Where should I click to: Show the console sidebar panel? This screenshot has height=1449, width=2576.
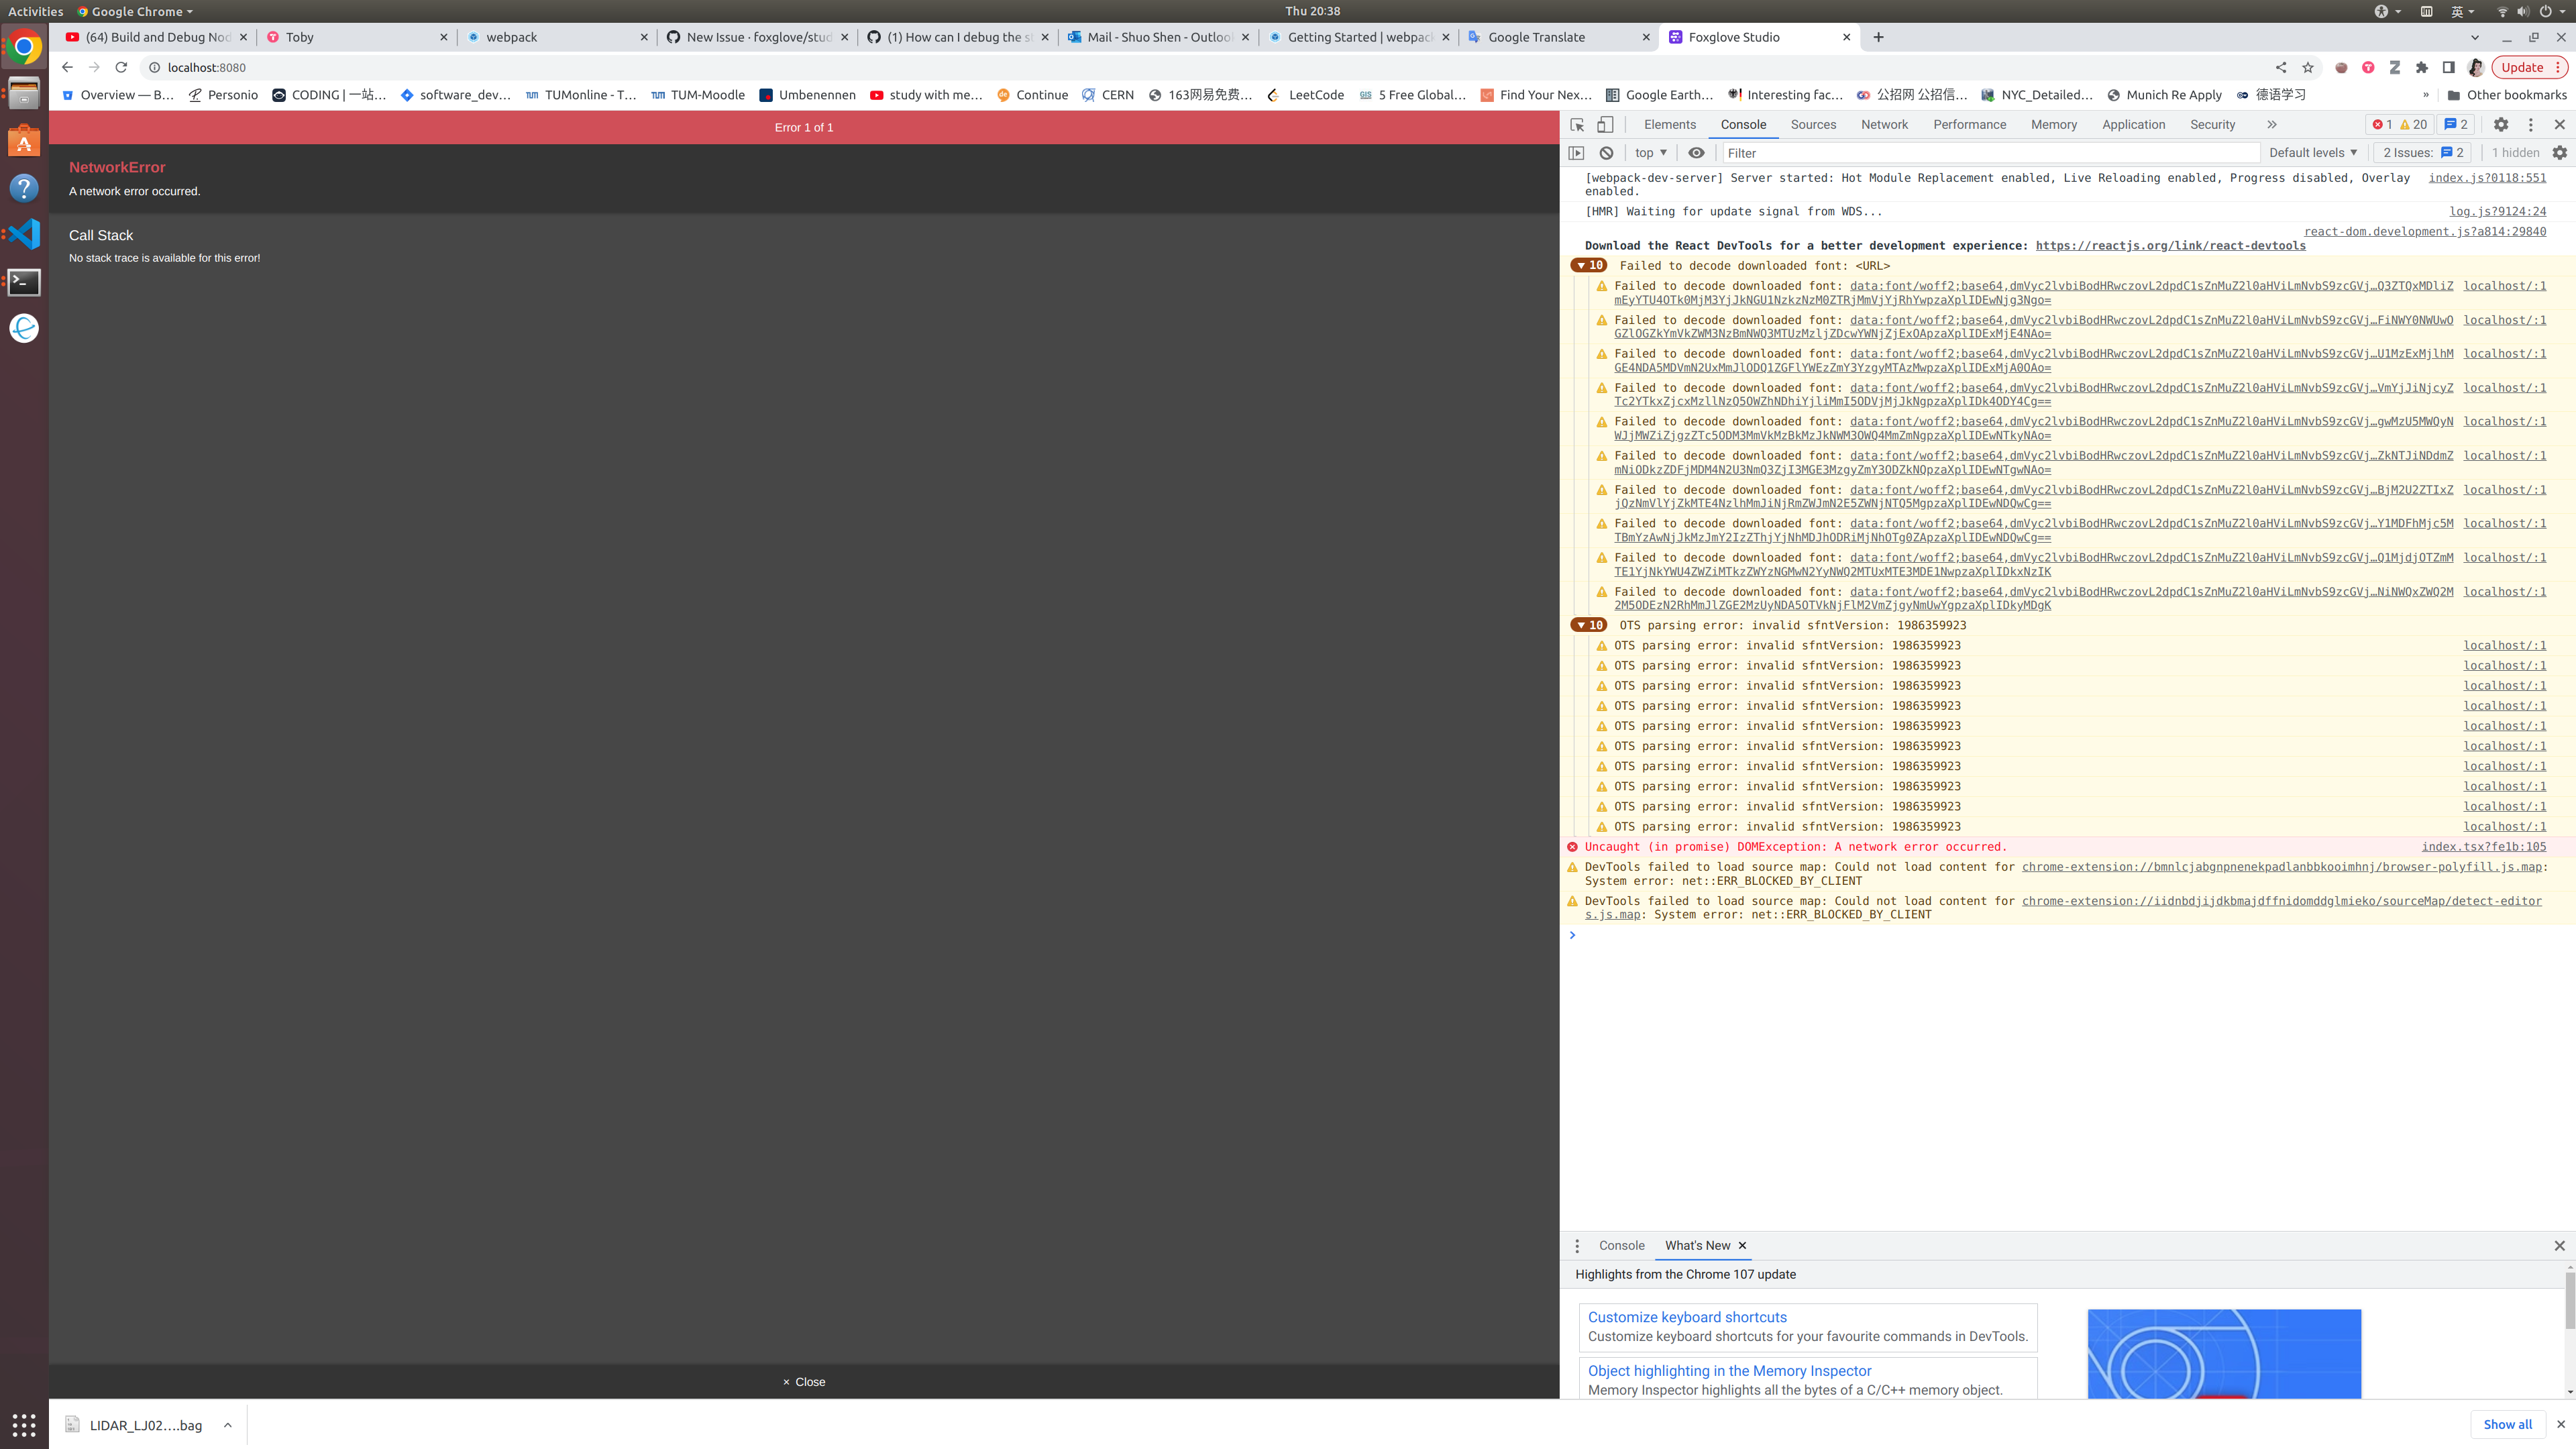coord(1577,152)
